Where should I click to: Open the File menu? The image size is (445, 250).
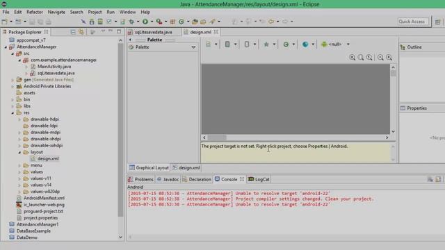tap(6, 12)
